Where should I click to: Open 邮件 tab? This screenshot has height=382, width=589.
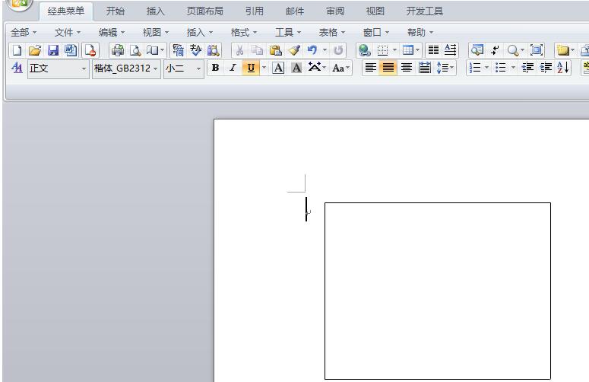[x=295, y=11]
